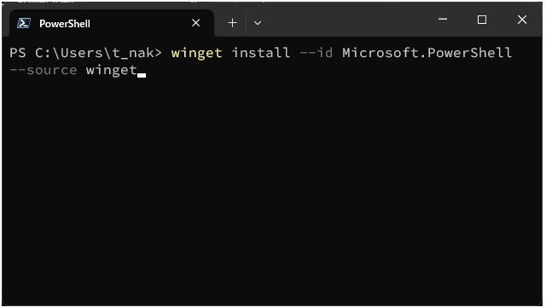Click the PowerShell icon in the tab
Image resolution: width=546 pixels, height=307 pixels.
24,23
